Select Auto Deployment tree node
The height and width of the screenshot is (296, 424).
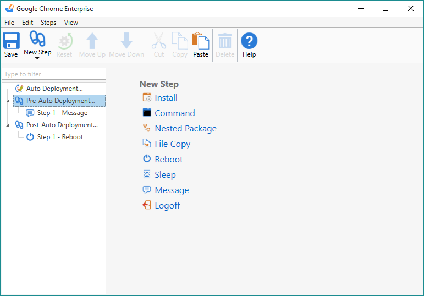54,89
